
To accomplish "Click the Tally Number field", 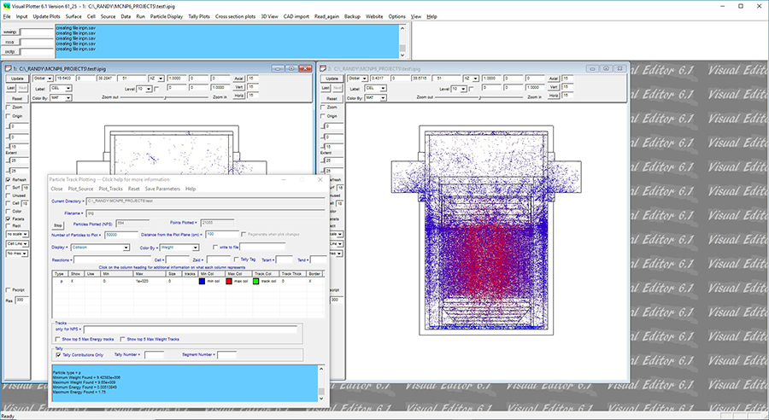I will (154, 355).
